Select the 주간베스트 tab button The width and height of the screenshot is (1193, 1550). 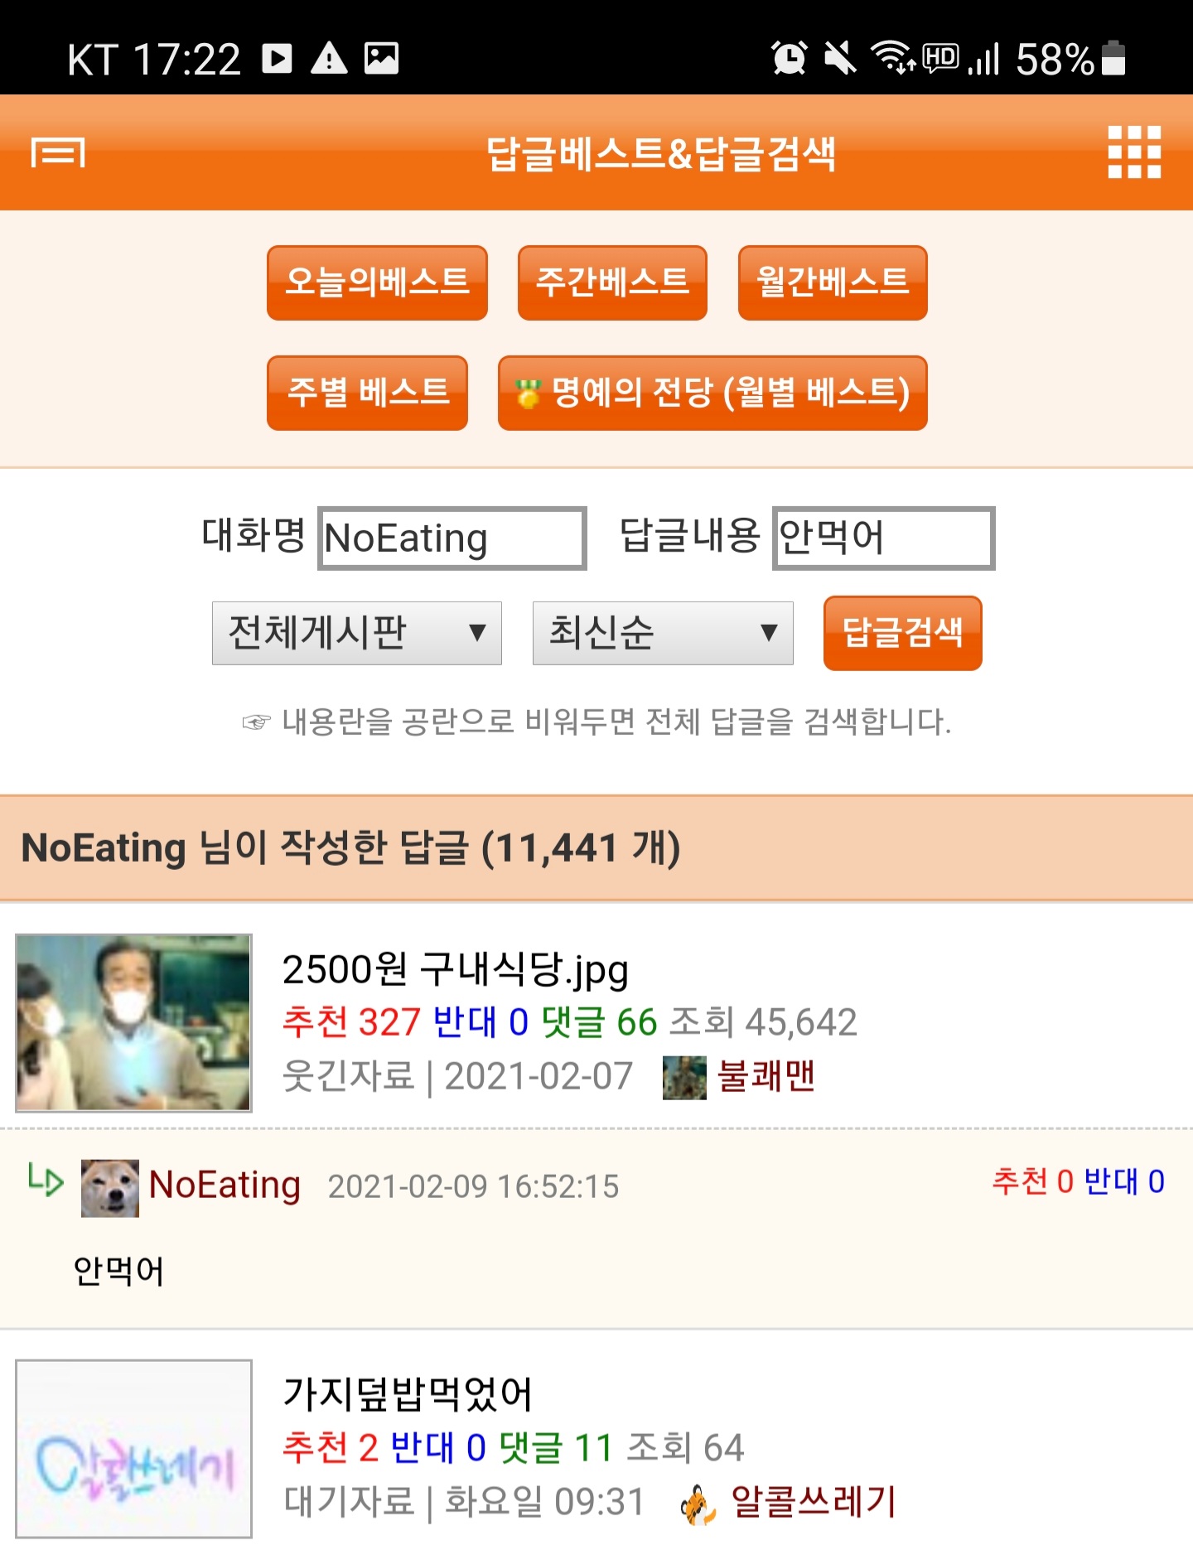coord(612,282)
